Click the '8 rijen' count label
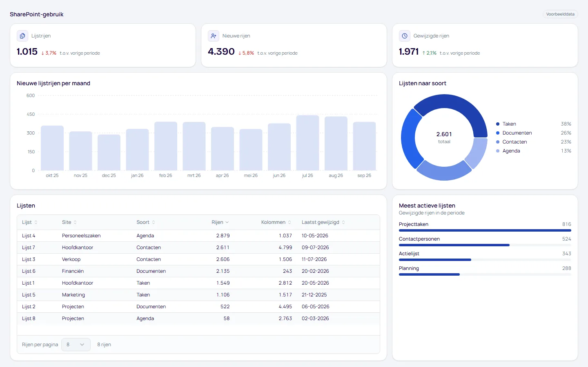The width and height of the screenshot is (588, 367). (104, 345)
